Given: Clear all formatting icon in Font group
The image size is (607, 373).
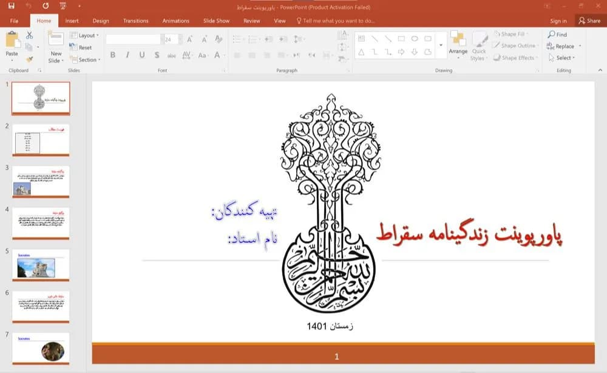Looking at the screenshot, I should pos(219,39).
